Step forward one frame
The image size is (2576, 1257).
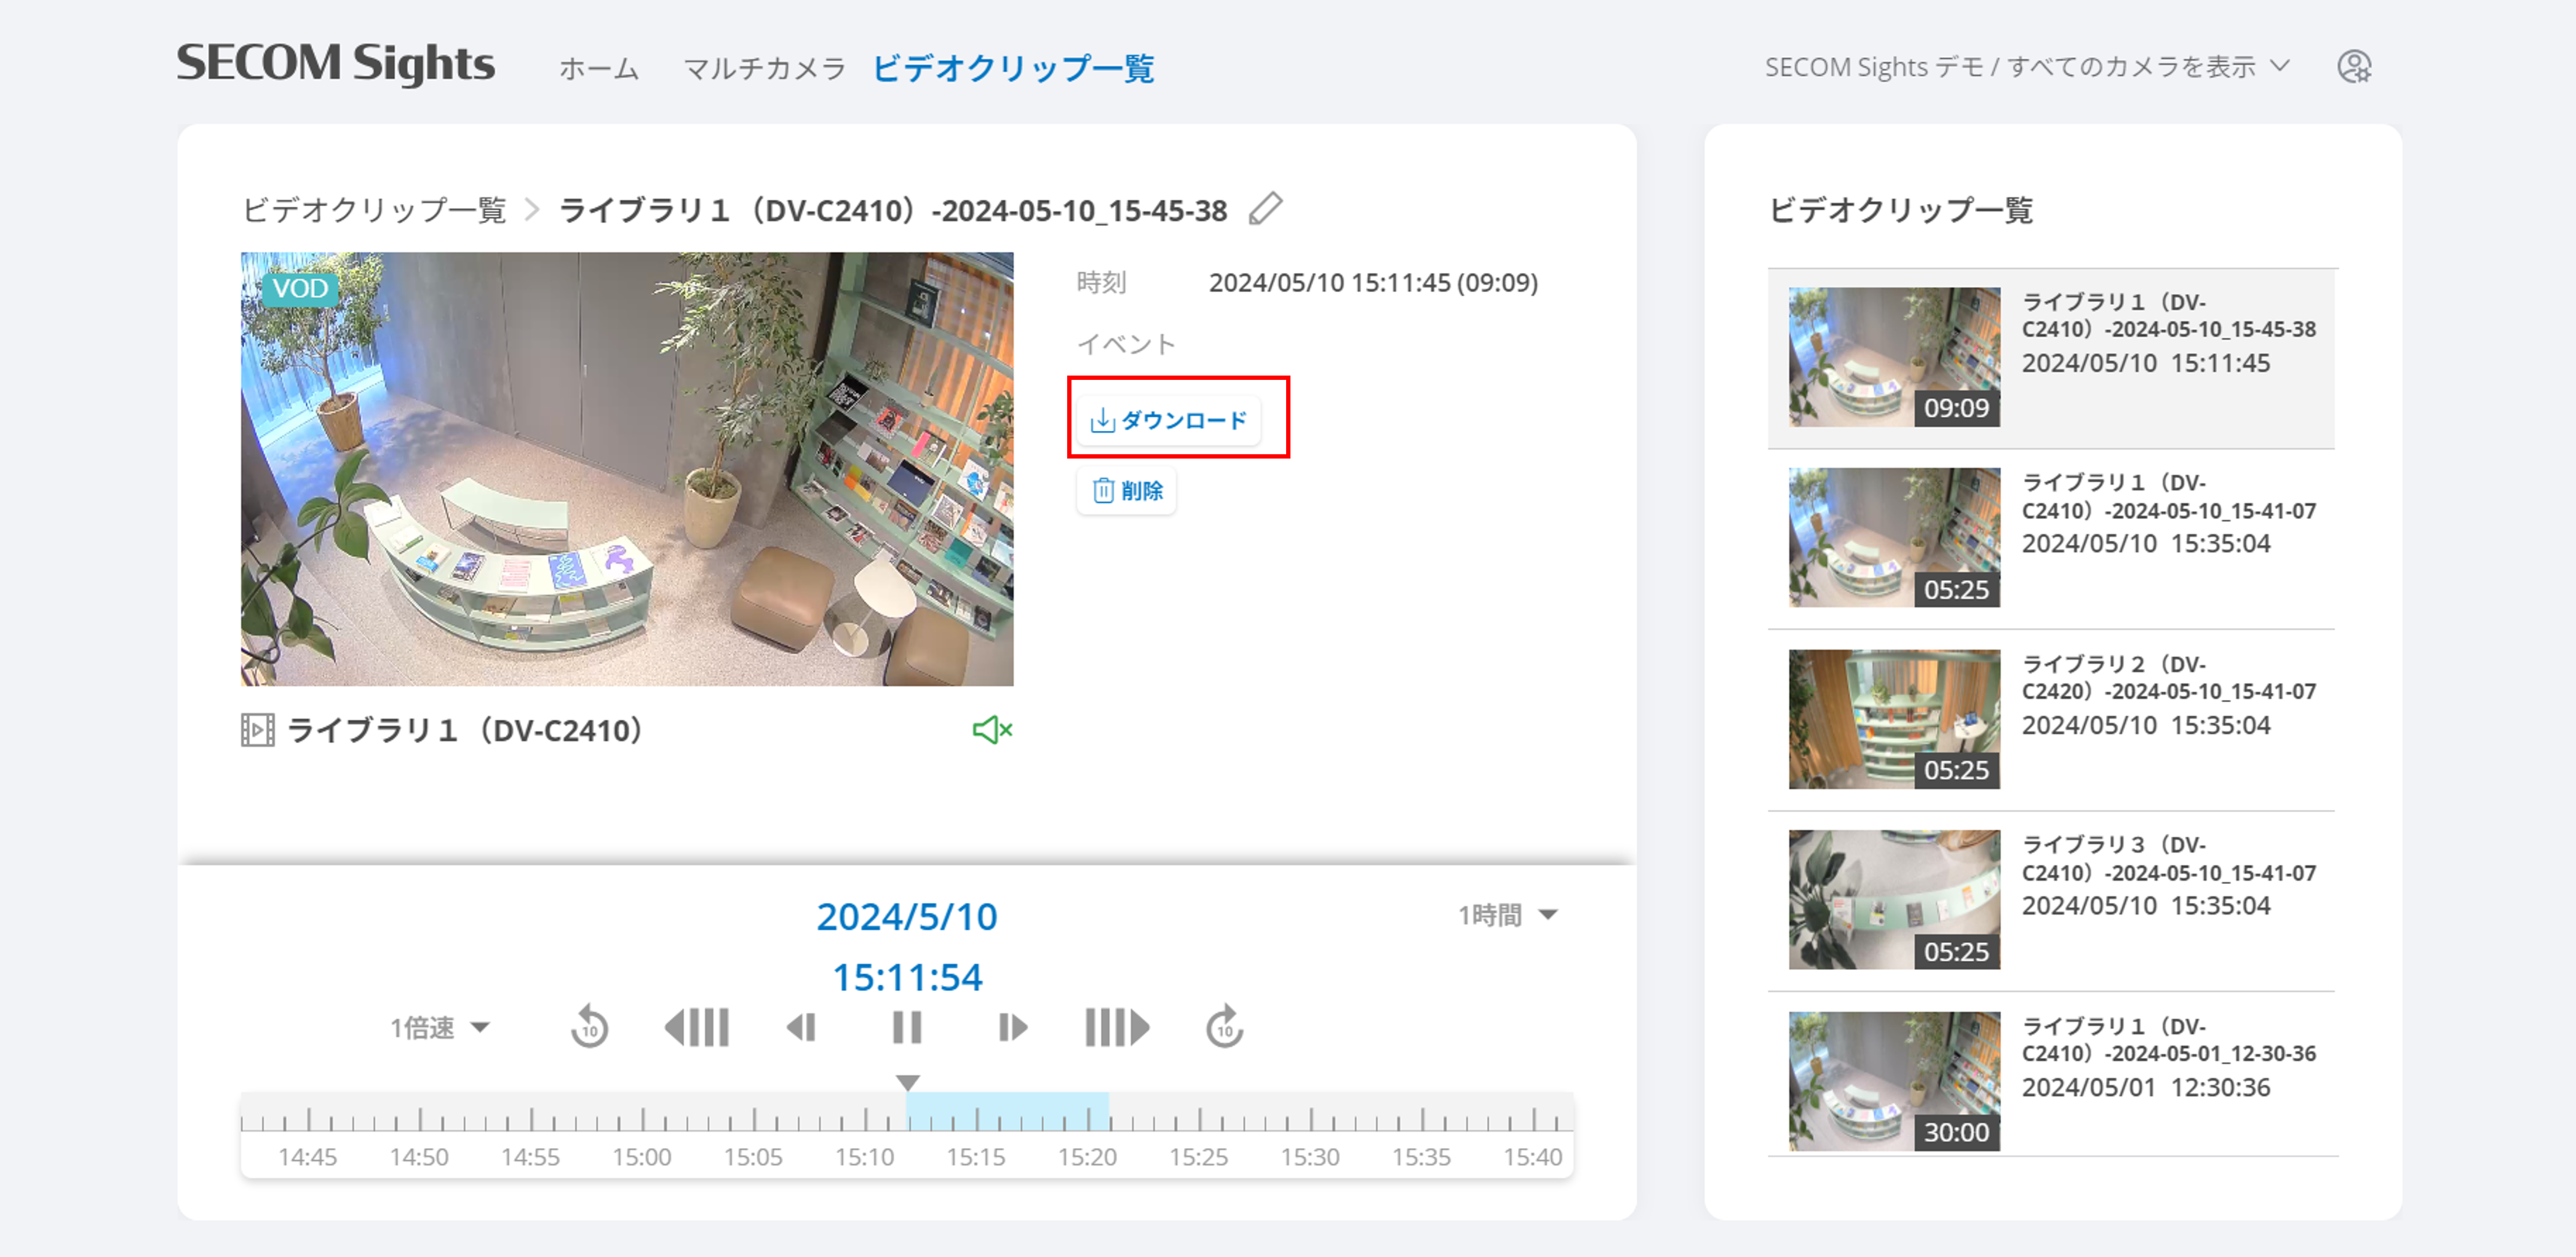[1012, 1027]
